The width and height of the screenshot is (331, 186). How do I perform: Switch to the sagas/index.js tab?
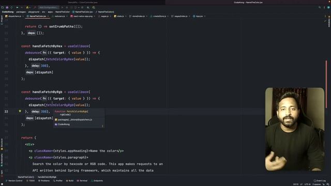click(180, 16)
